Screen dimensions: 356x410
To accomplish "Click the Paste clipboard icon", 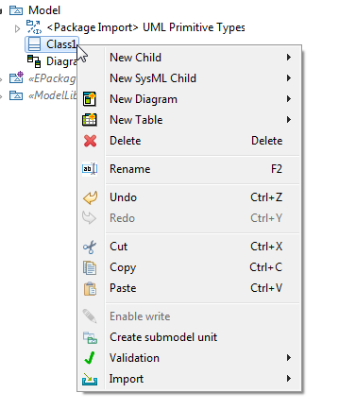I will tap(90, 288).
